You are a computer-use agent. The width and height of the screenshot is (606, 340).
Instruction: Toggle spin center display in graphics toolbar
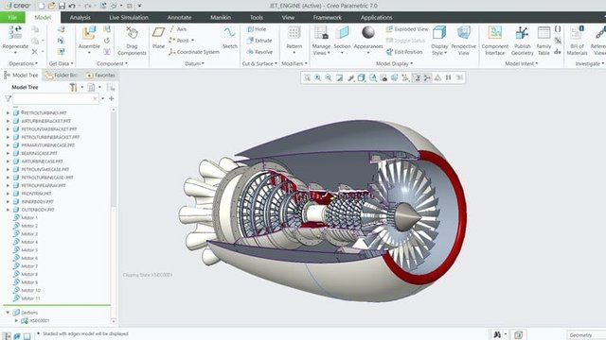(427, 77)
